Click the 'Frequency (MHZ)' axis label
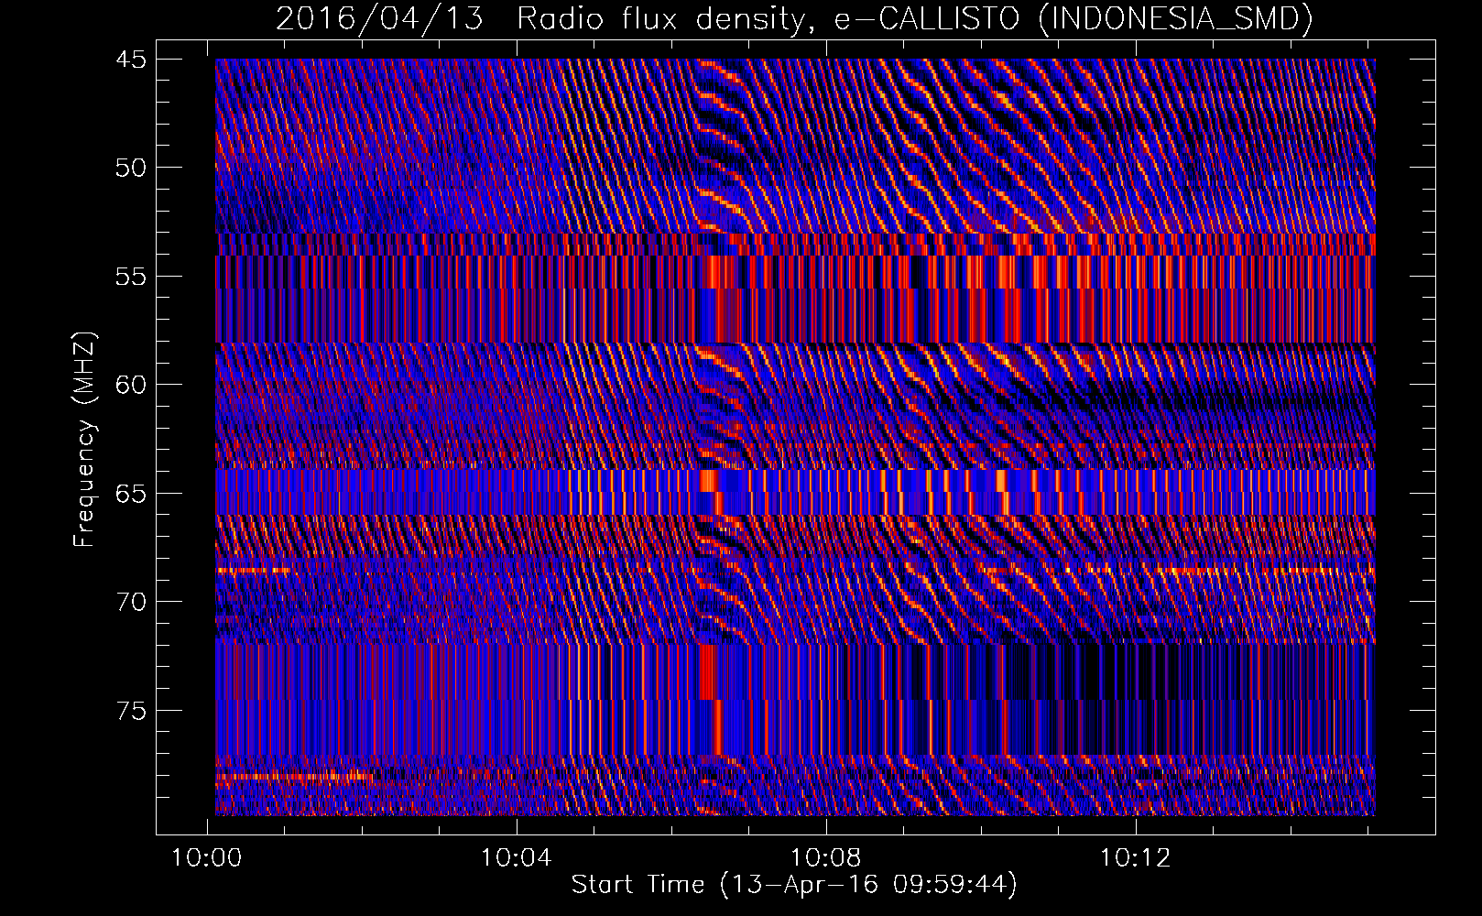 click(84, 441)
